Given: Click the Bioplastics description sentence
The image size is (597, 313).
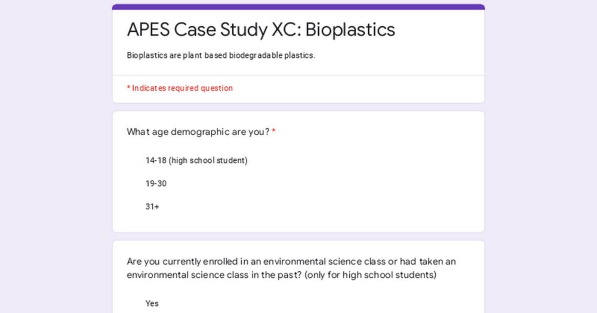Looking at the screenshot, I should [x=221, y=55].
